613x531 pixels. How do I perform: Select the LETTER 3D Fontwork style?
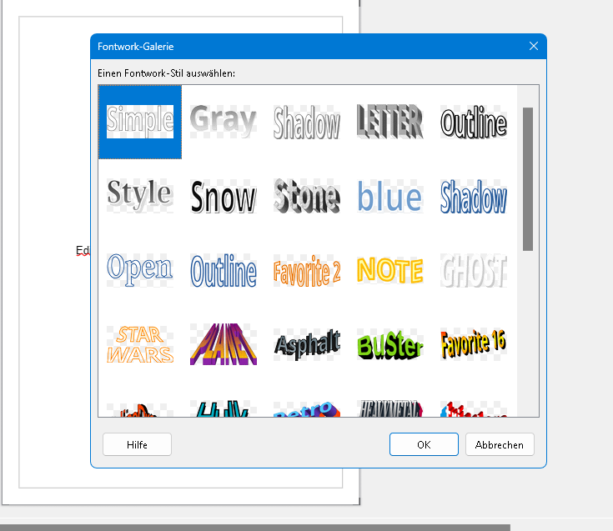point(389,123)
